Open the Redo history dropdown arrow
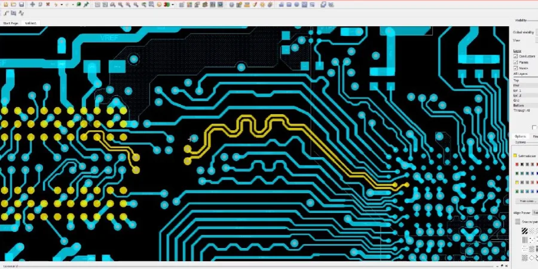The height and width of the screenshot is (269, 538). click(x=73, y=5)
